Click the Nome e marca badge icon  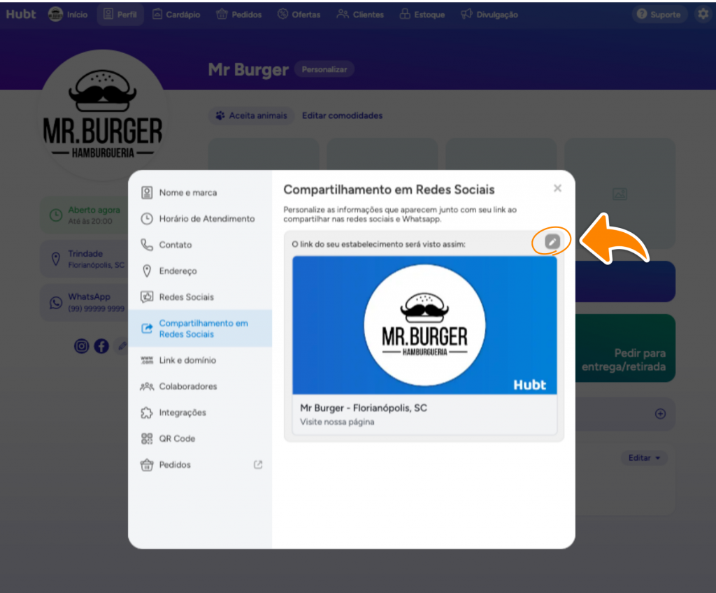point(147,193)
